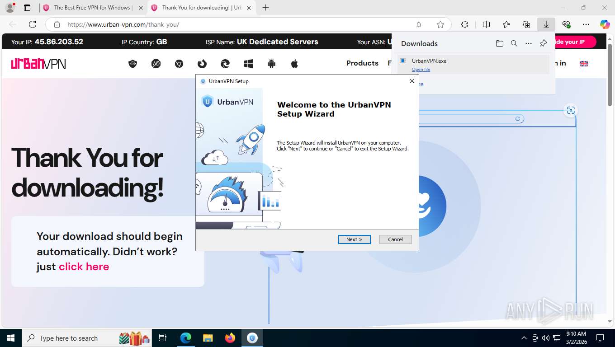
Task: Switch to UrbanVPN Setup taskbar icon
Action: (252, 338)
